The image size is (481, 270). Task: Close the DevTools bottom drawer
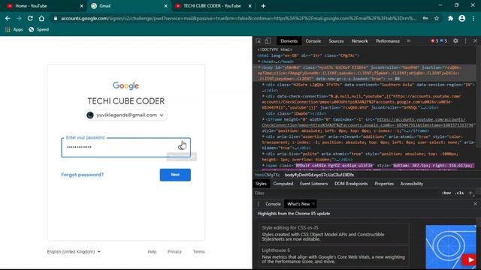(x=475, y=204)
